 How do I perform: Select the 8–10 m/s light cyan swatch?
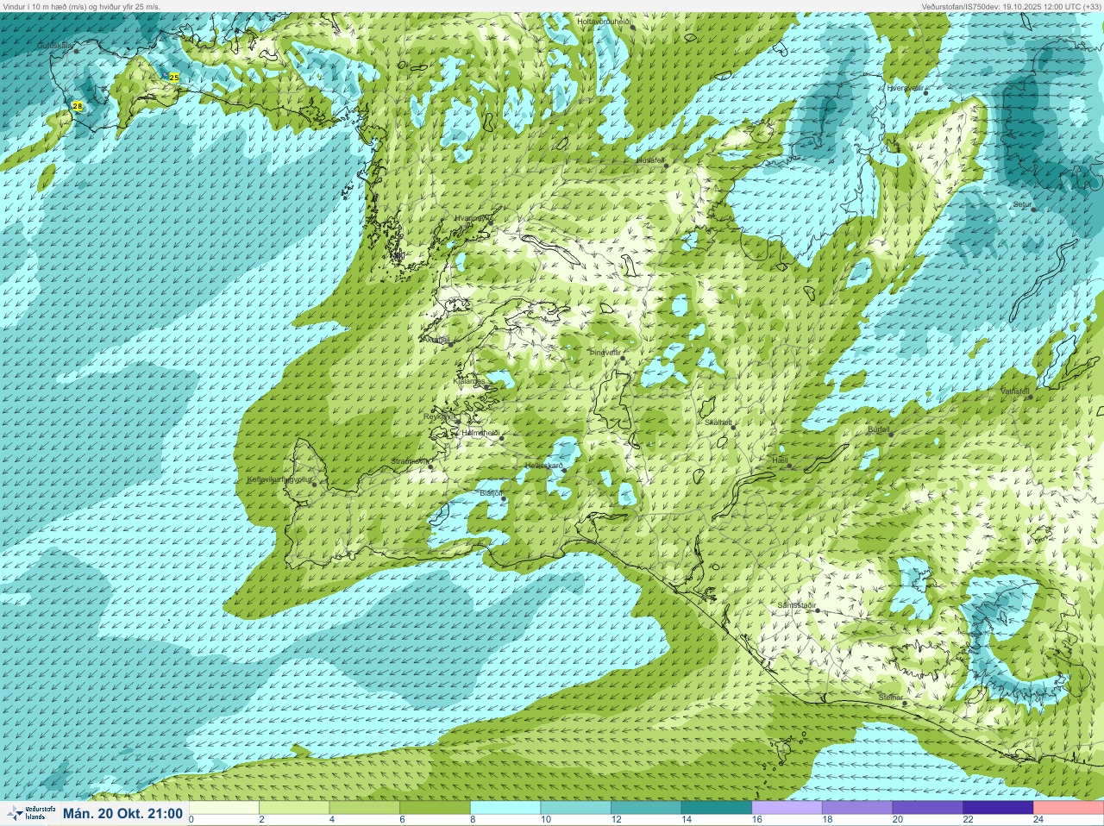click(x=506, y=808)
